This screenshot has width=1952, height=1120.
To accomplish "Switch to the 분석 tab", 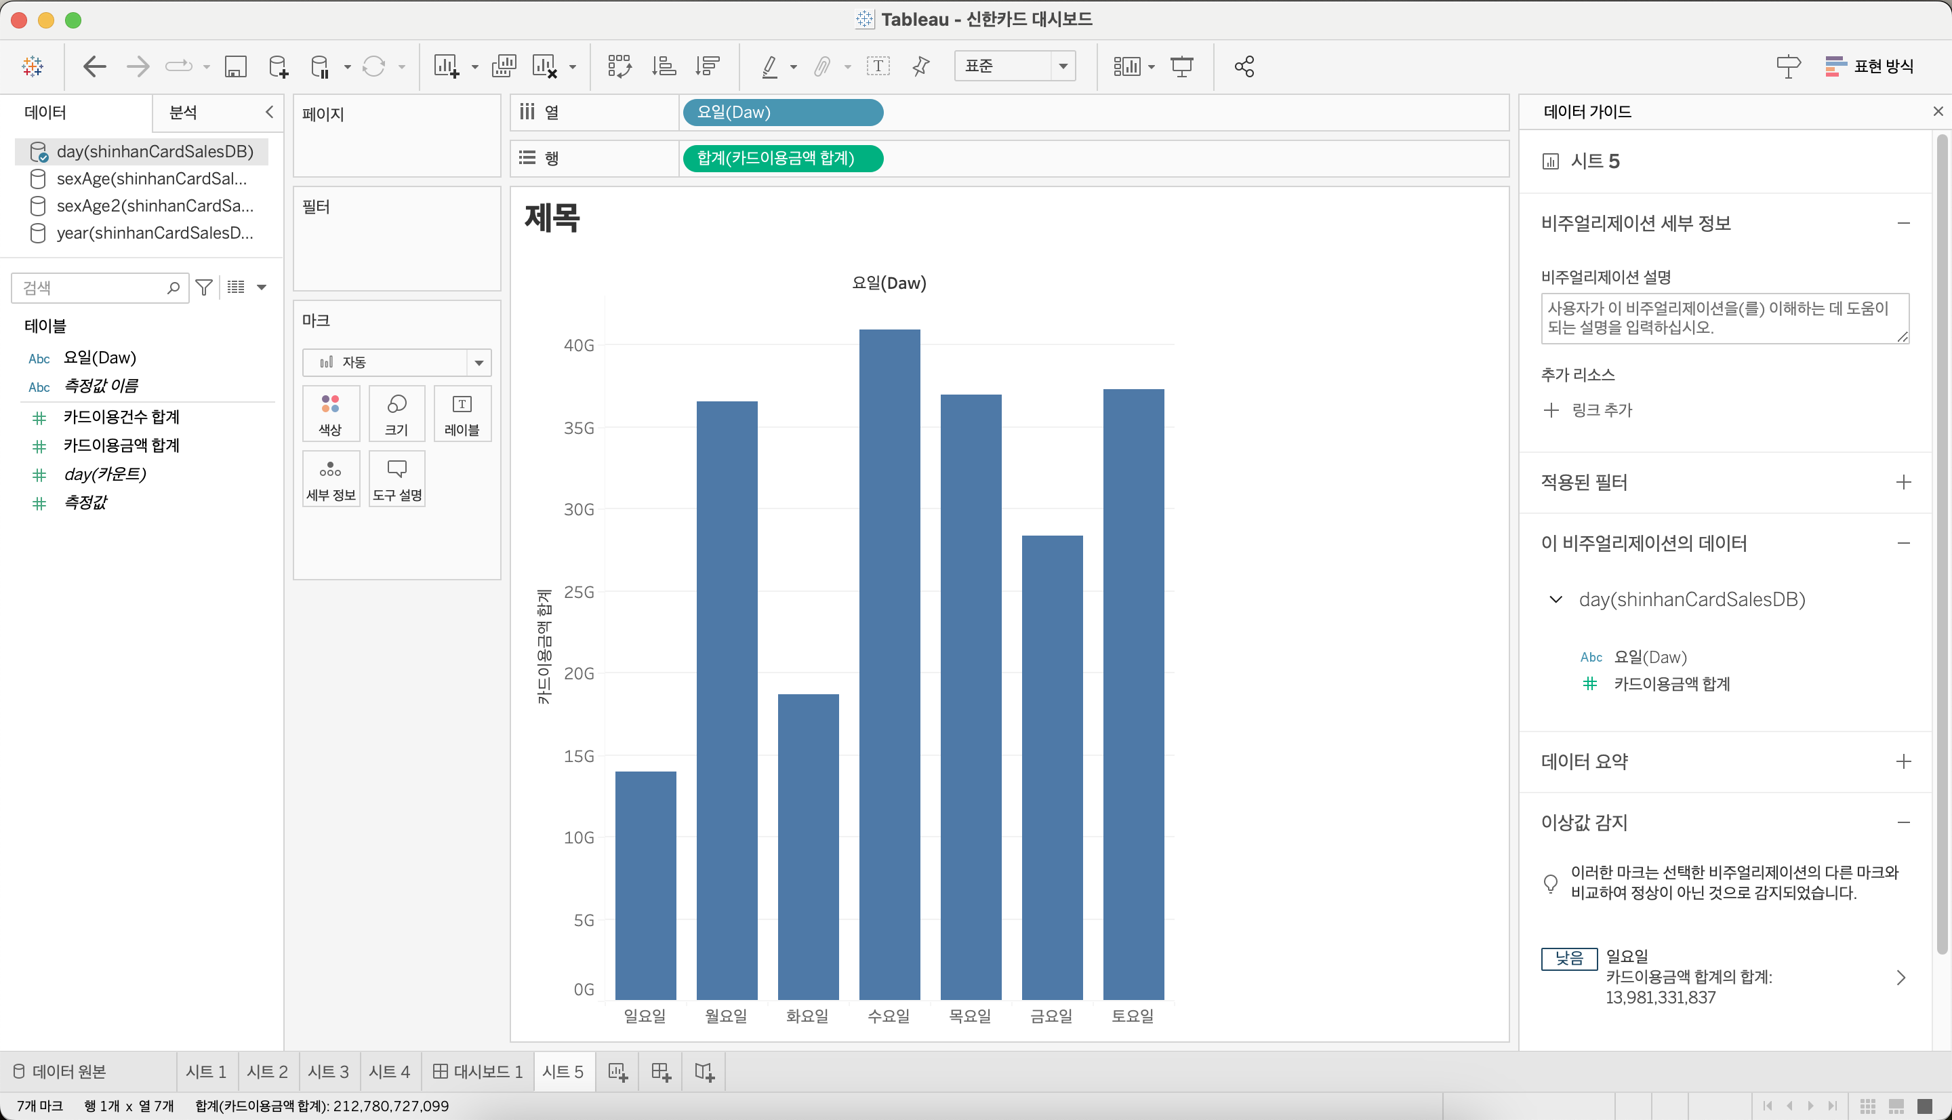I will click(x=183, y=113).
